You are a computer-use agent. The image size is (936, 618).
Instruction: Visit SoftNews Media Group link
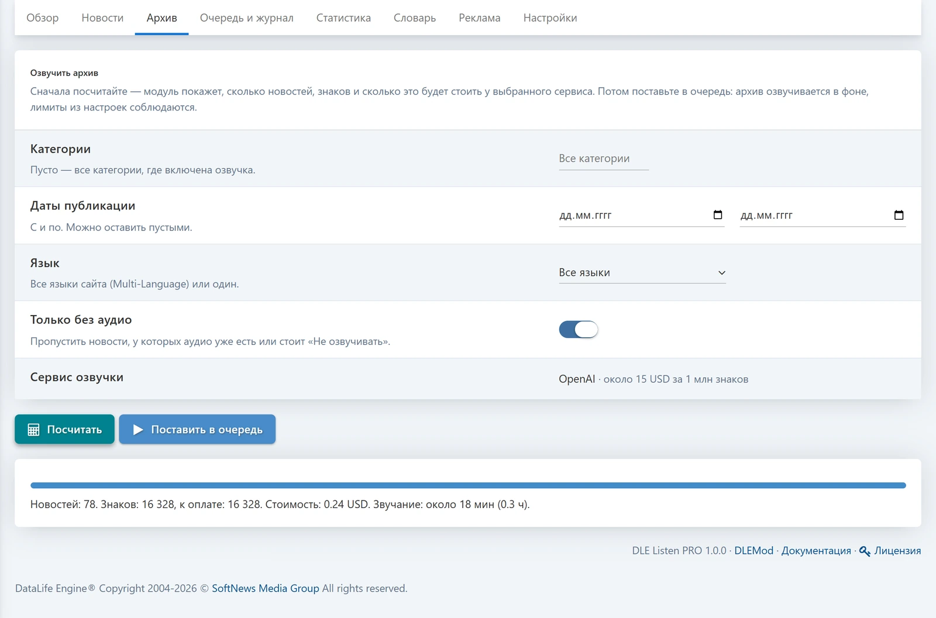(266, 588)
